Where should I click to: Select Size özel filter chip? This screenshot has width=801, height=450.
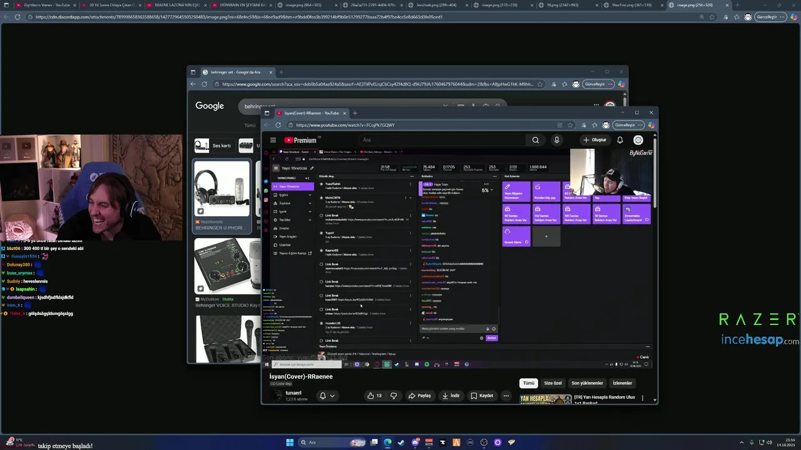point(553,383)
